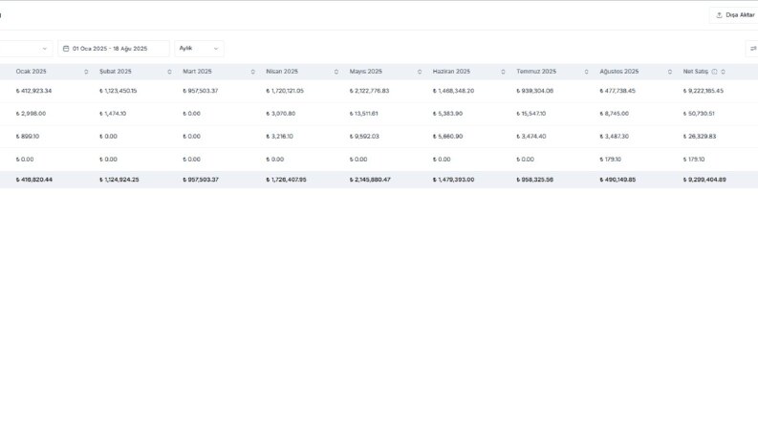Select the ₺ 477,738.45 cell
The image size is (758, 426).
tap(617, 91)
